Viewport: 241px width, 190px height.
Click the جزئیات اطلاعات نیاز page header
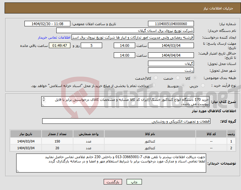pyautogui.click(x=218, y=8)
